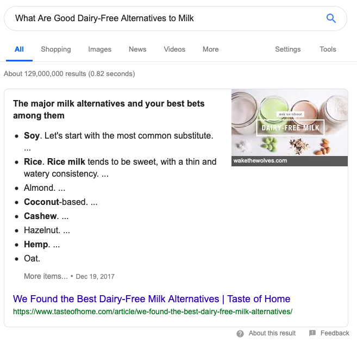Viewport: 357px width, 343px height.
Task: Open the Settings menu
Action: 287,49
